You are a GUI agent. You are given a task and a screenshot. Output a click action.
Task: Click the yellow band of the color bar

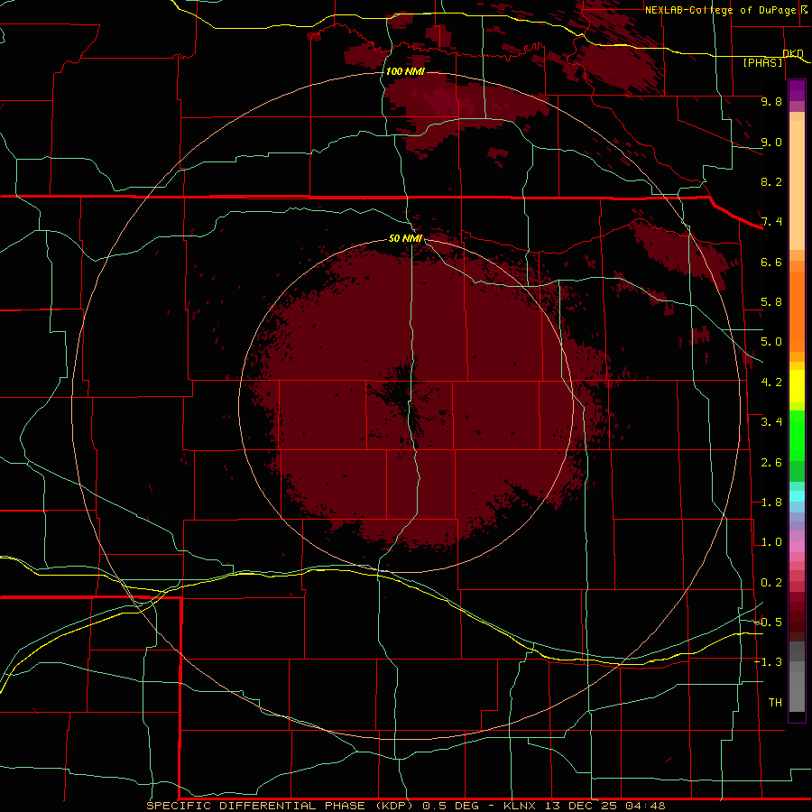coord(797,386)
